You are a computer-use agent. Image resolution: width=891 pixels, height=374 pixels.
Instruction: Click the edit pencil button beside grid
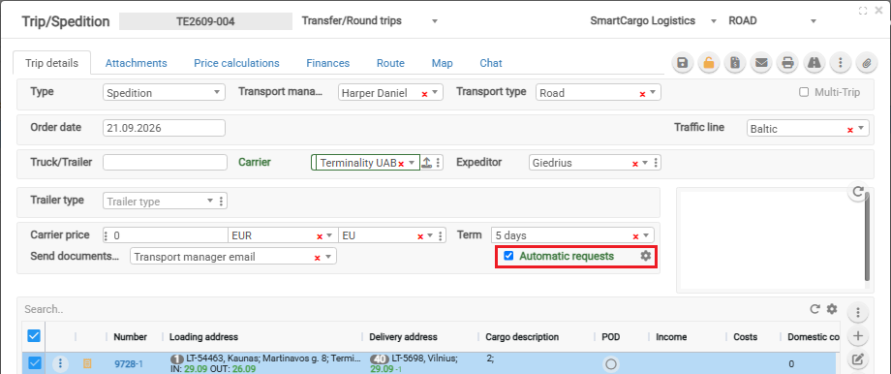pyautogui.click(x=858, y=359)
